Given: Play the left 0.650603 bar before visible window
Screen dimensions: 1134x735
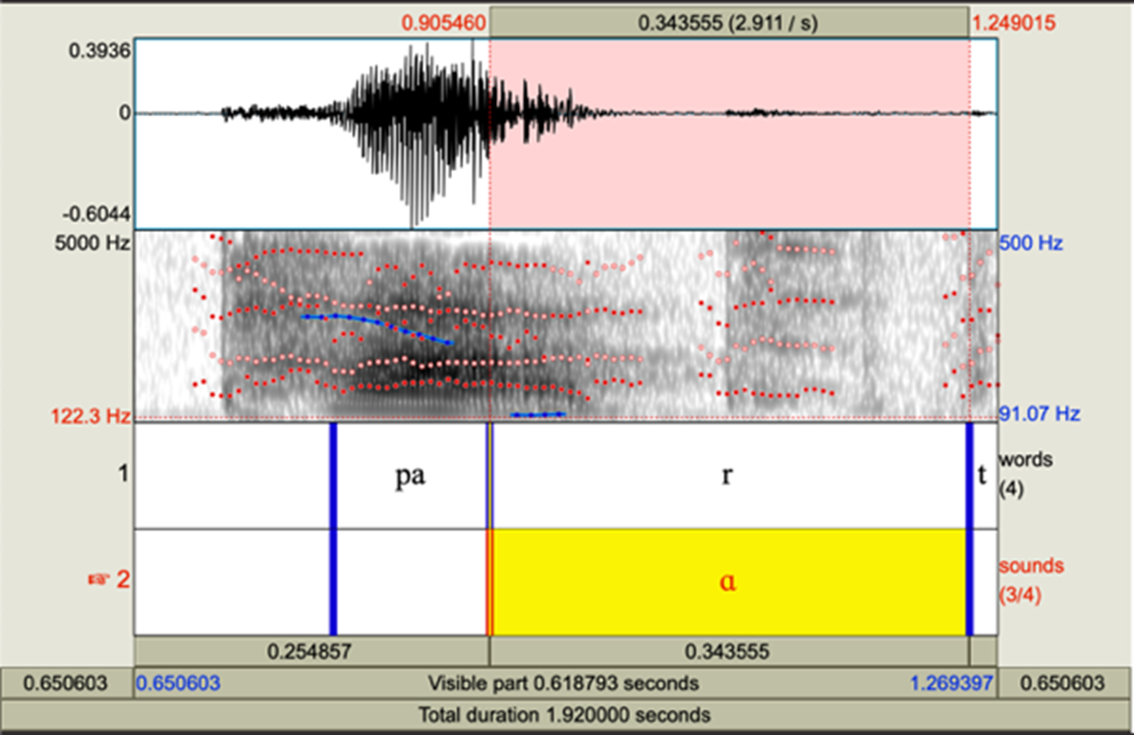Looking at the screenshot, I should tap(66, 683).
